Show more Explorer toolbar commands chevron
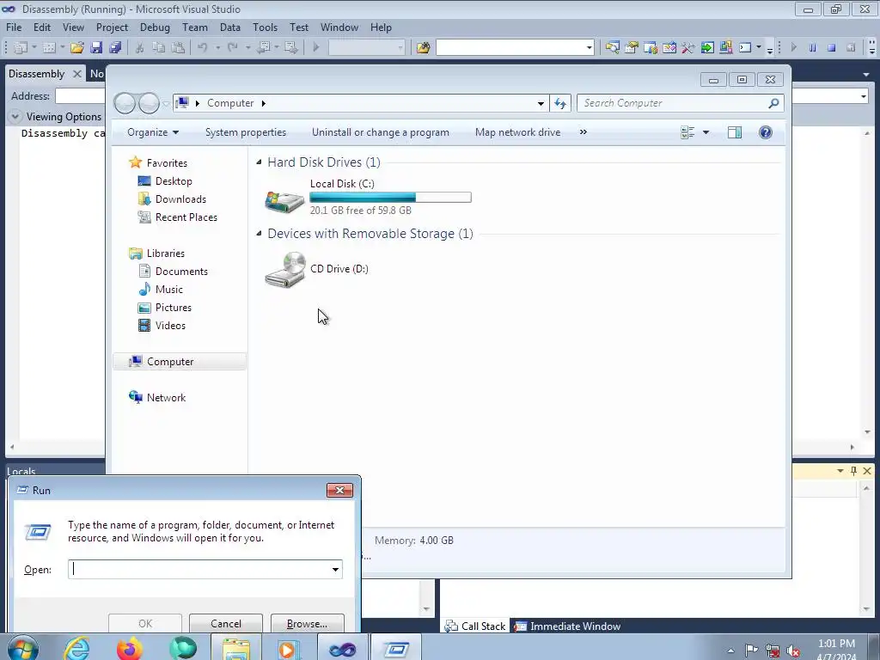Image resolution: width=880 pixels, height=660 pixels. pyautogui.click(x=584, y=132)
